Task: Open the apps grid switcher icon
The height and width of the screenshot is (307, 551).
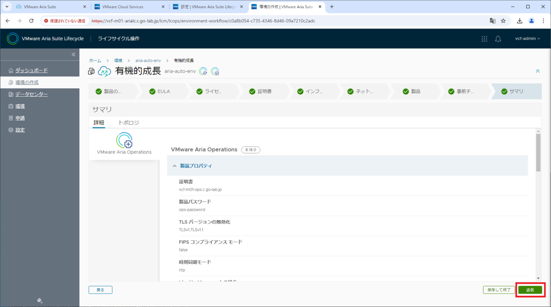Action: click(x=484, y=39)
